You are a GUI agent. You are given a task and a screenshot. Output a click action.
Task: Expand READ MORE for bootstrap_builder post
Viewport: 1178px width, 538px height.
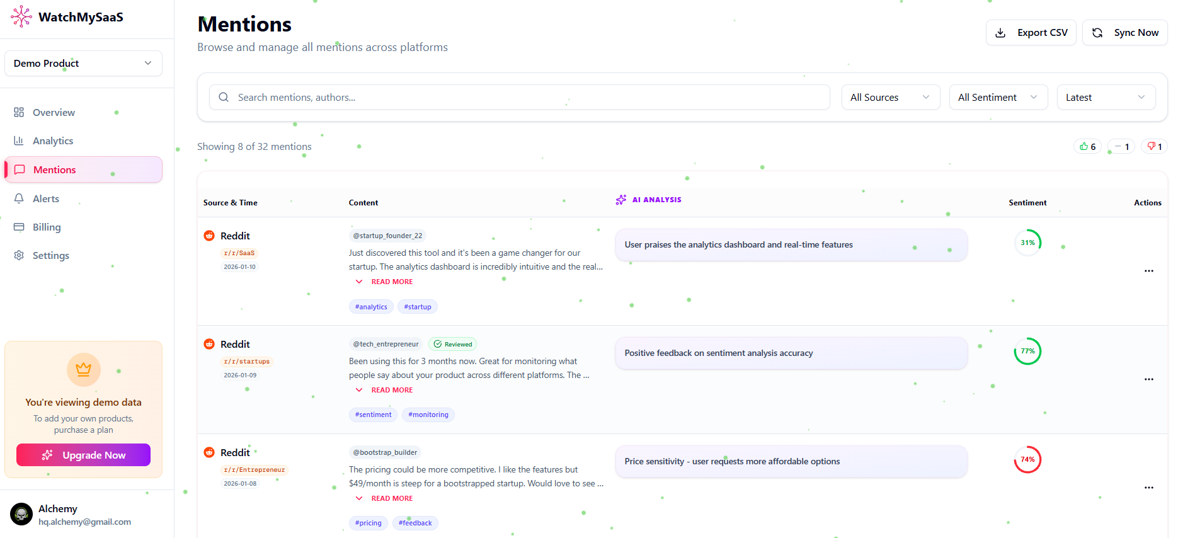[384, 498]
